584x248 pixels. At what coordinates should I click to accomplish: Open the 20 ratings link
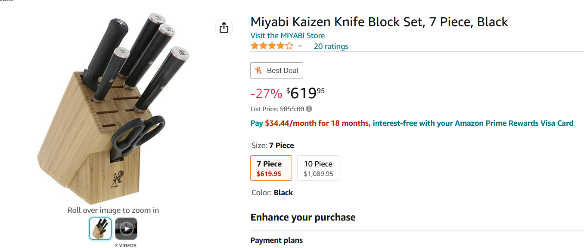coord(331,46)
